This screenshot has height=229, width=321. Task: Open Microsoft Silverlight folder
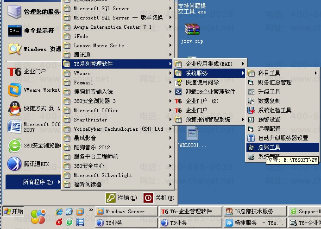click(x=118, y=175)
